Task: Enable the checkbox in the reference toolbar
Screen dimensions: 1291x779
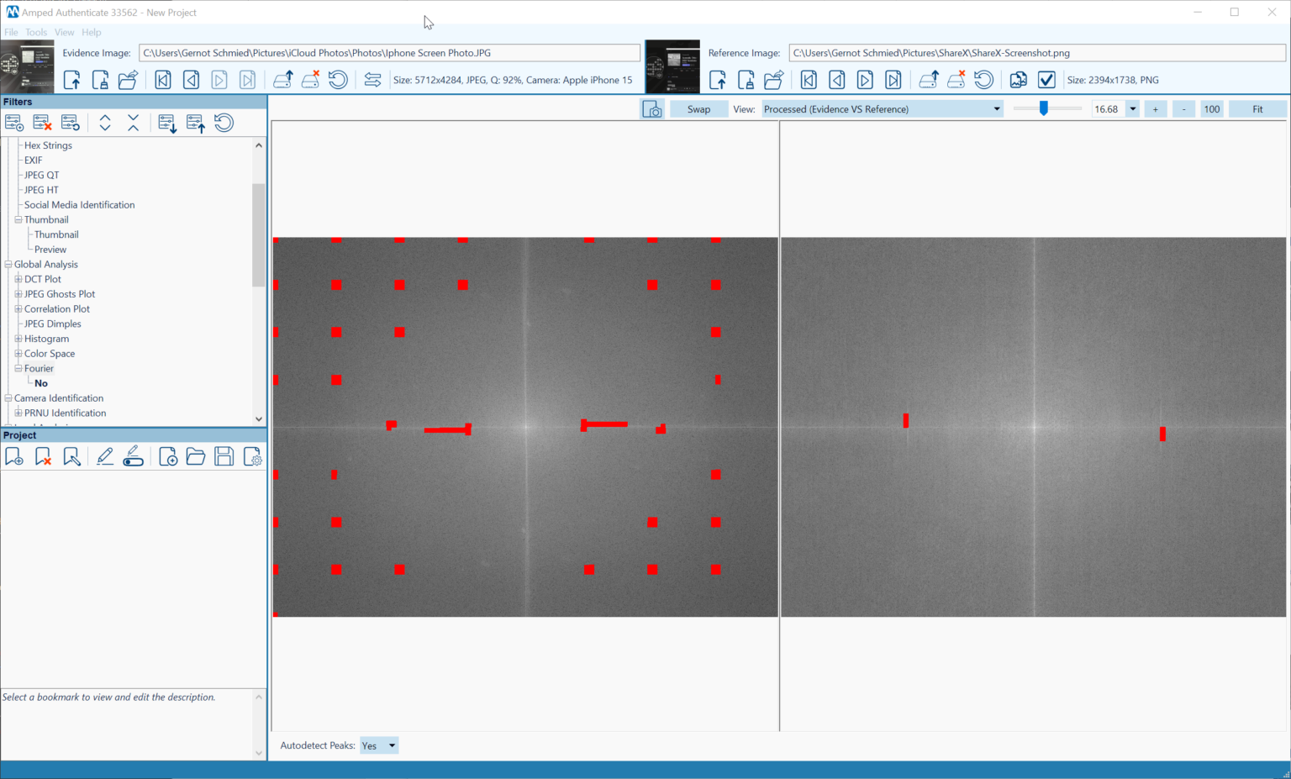Action: pos(1046,80)
